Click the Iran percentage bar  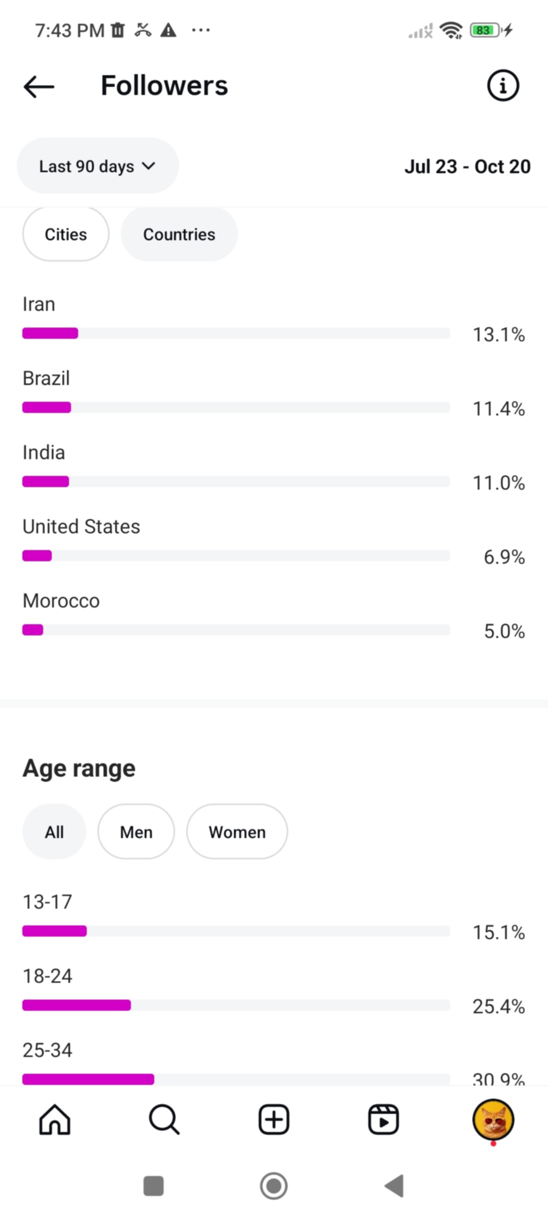tap(236, 333)
